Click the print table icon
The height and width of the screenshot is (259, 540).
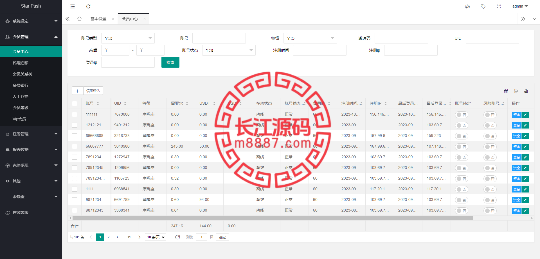pos(516,91)
